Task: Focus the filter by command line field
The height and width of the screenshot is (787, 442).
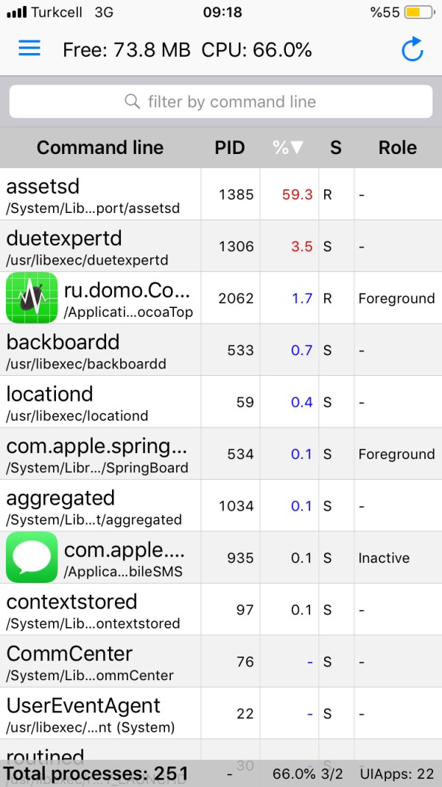Action: point(231,102)
